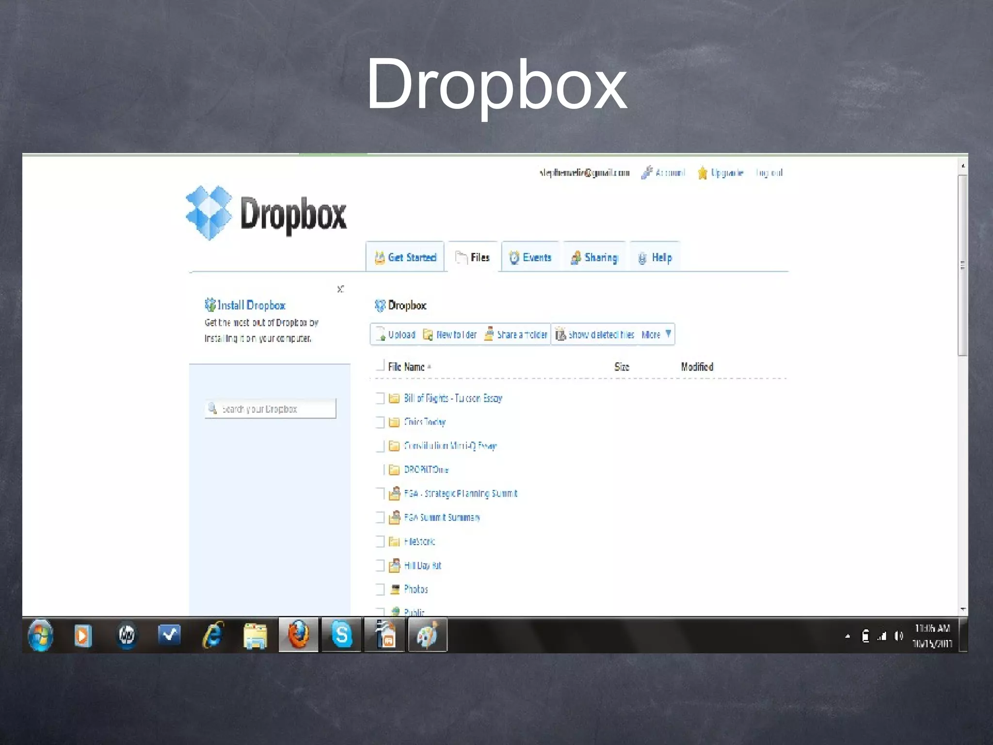The image size is (993, 745).
Task: Click the scrollbar down arrow
Action: click(x=963, y=609)
